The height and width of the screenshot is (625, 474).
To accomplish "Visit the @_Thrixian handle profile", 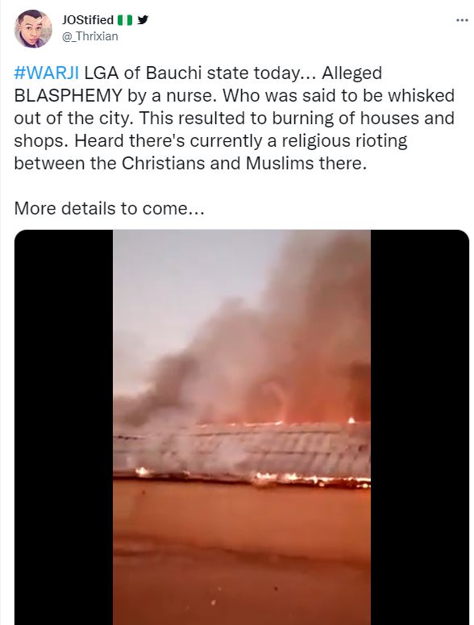I will coord(90,36).
